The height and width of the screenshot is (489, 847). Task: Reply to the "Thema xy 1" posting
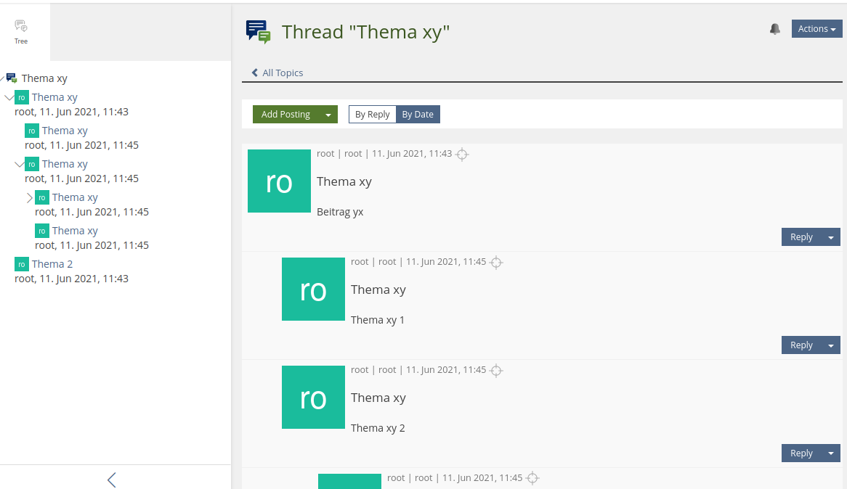pos(801,345)
